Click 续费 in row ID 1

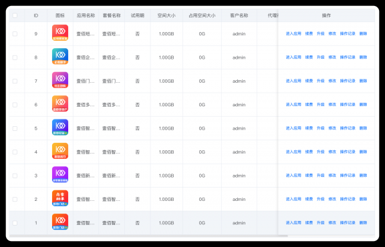point(309,223)
